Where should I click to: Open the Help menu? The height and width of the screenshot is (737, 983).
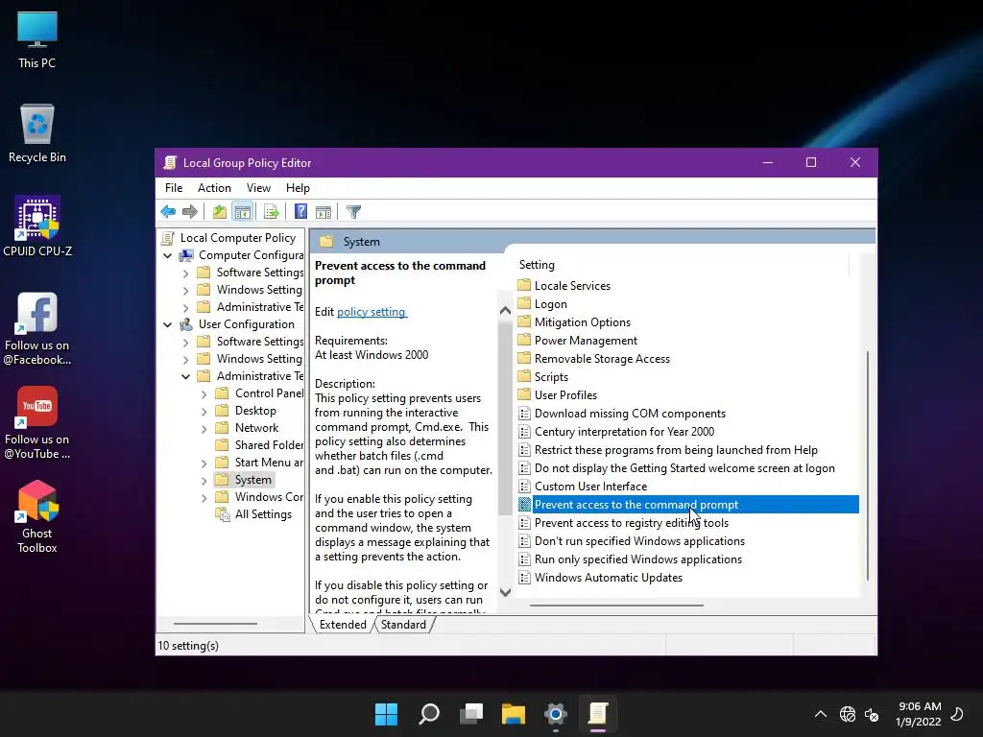(298, 188)
